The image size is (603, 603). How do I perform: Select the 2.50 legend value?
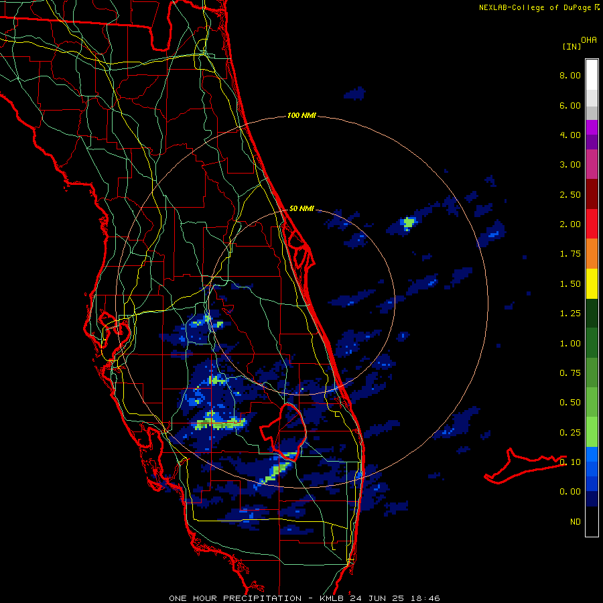[x=570, y=194]
